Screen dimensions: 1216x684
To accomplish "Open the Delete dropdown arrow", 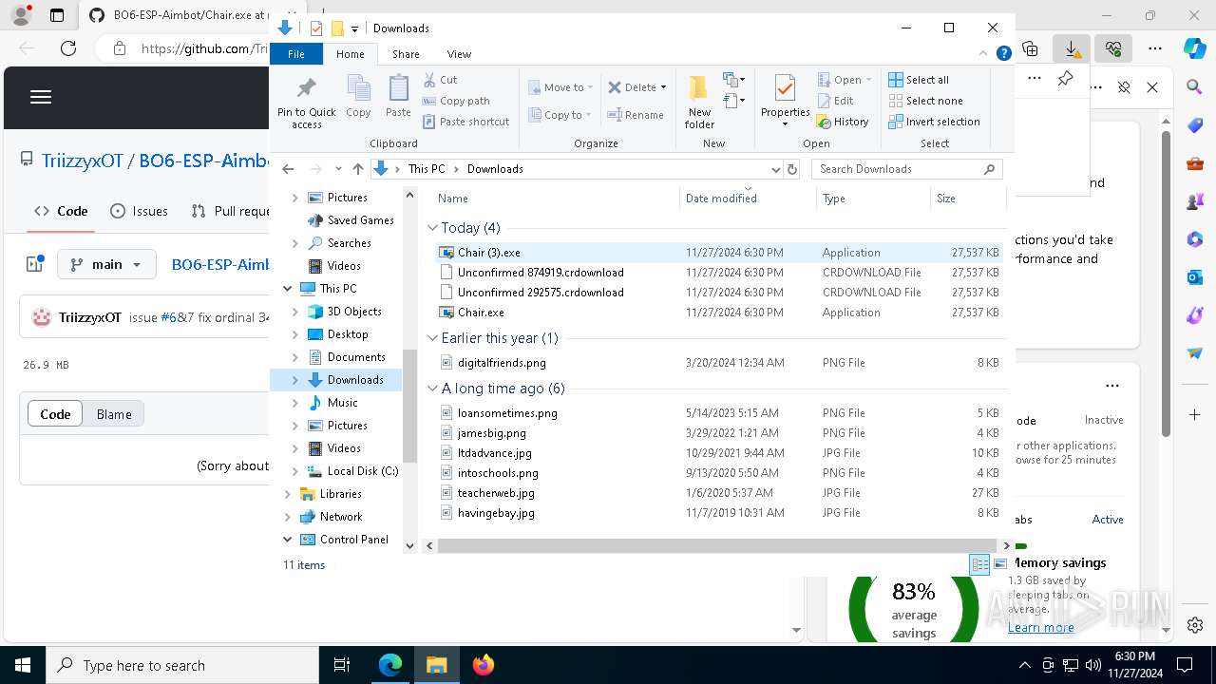I will click(x=663, y=87).
